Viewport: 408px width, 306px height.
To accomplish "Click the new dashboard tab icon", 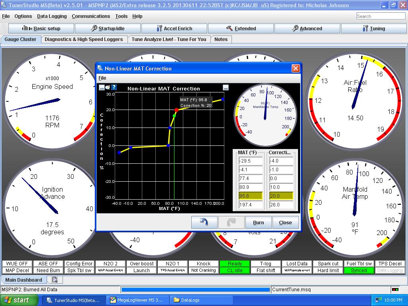I will (x=55, y=280).
